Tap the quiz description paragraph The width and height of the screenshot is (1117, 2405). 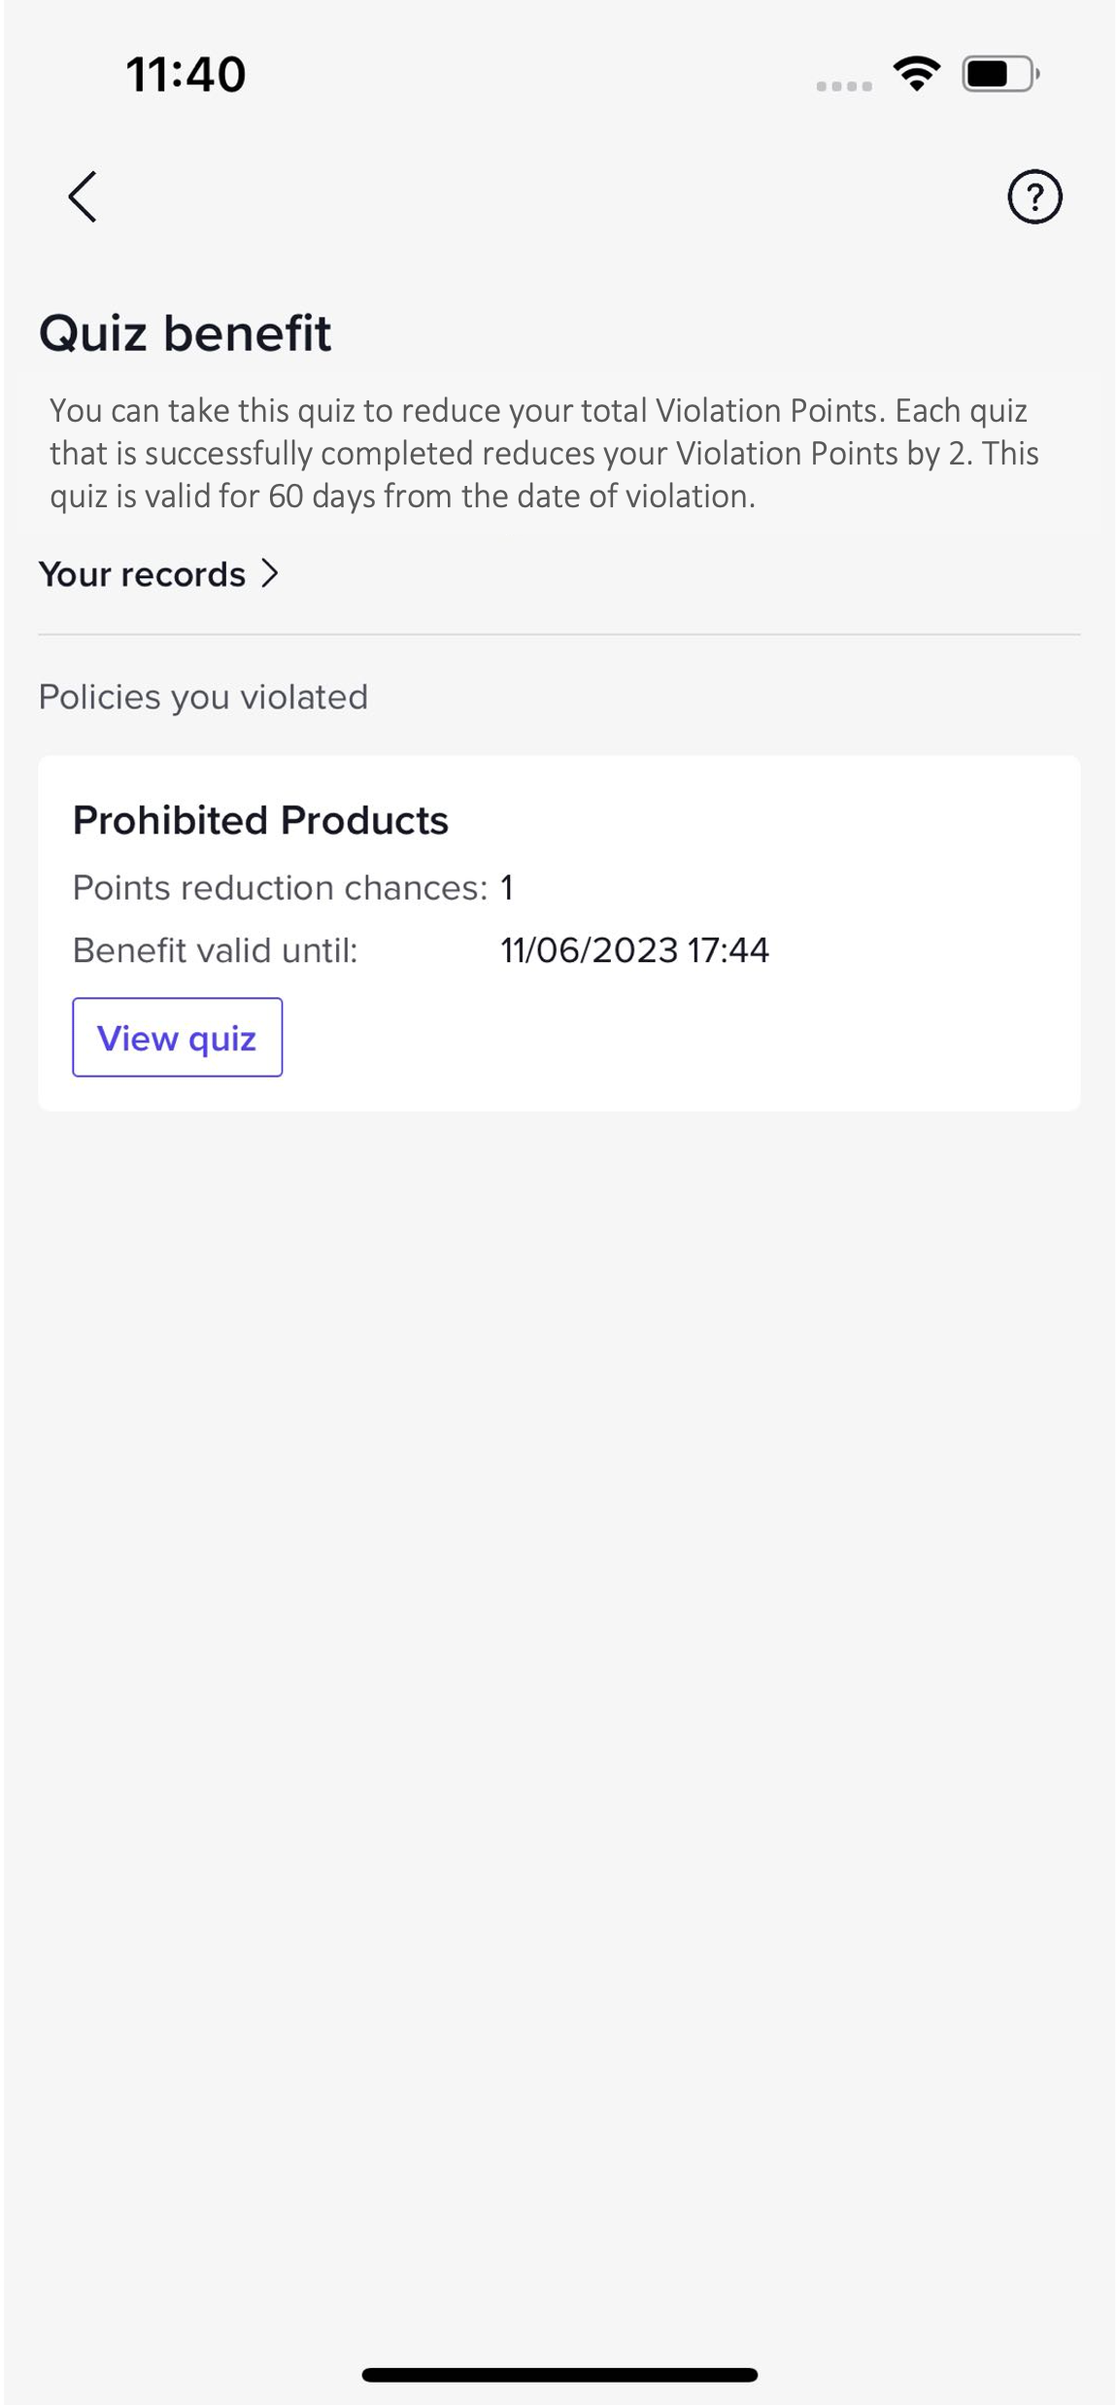tap(544, 453)
